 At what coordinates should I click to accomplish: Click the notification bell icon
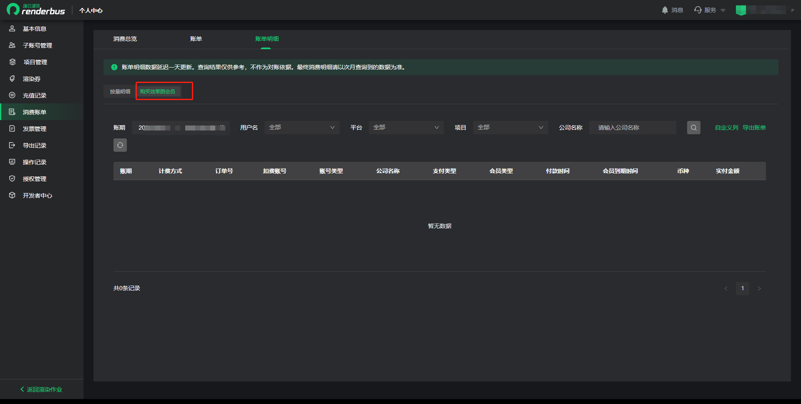(665, 10)
